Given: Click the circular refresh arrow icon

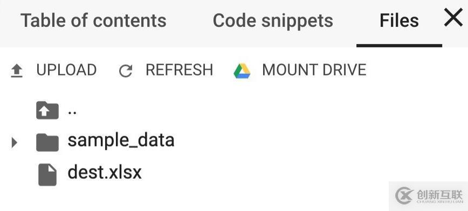Looking at the screenshot, I should tap(126, 71).
